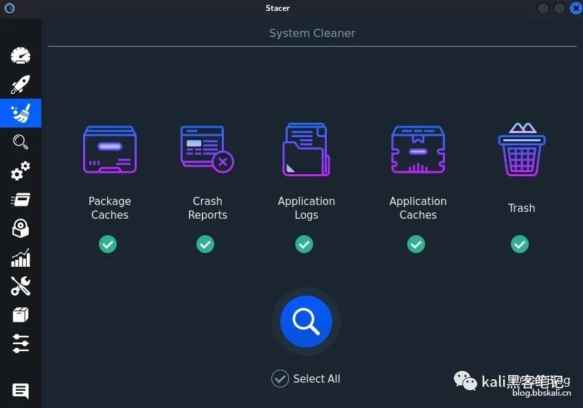Click the Crash Reports label
Screen dimensions: 583x408
(x=207, y=208)
